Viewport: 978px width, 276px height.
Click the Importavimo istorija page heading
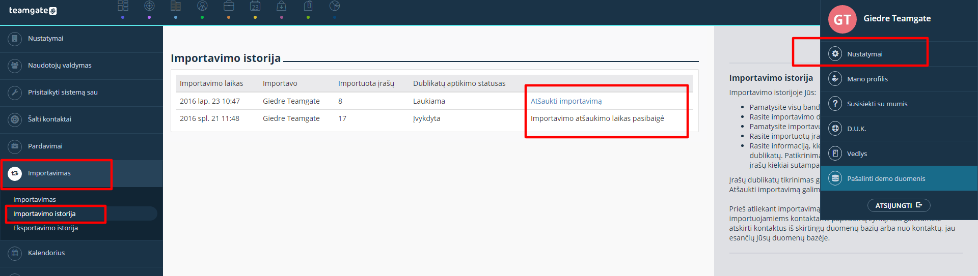[x=226, y=58]
